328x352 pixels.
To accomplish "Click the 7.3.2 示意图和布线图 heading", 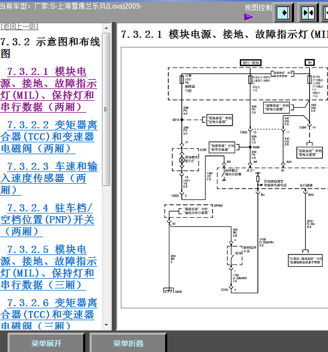I will [50, 47].
